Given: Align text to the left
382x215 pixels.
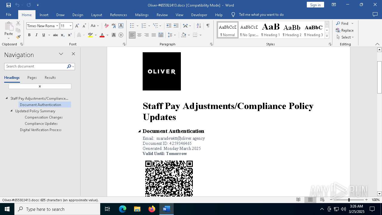Looking at the screenshot, I should tap(132, 35).
